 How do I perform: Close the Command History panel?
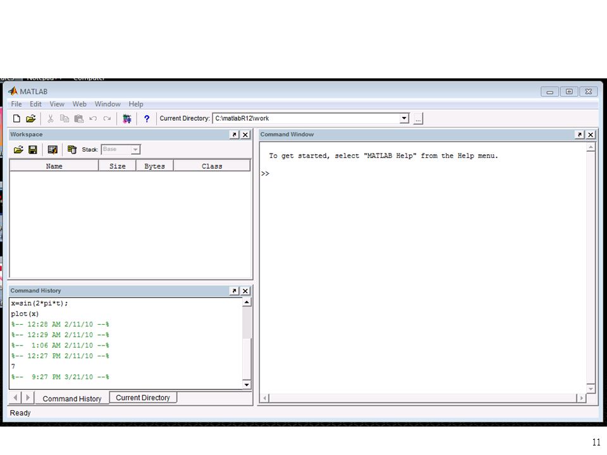[245, 291]
